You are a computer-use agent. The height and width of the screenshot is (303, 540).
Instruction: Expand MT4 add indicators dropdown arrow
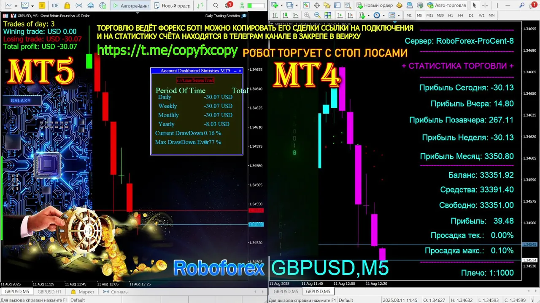(x=369, y=16)
